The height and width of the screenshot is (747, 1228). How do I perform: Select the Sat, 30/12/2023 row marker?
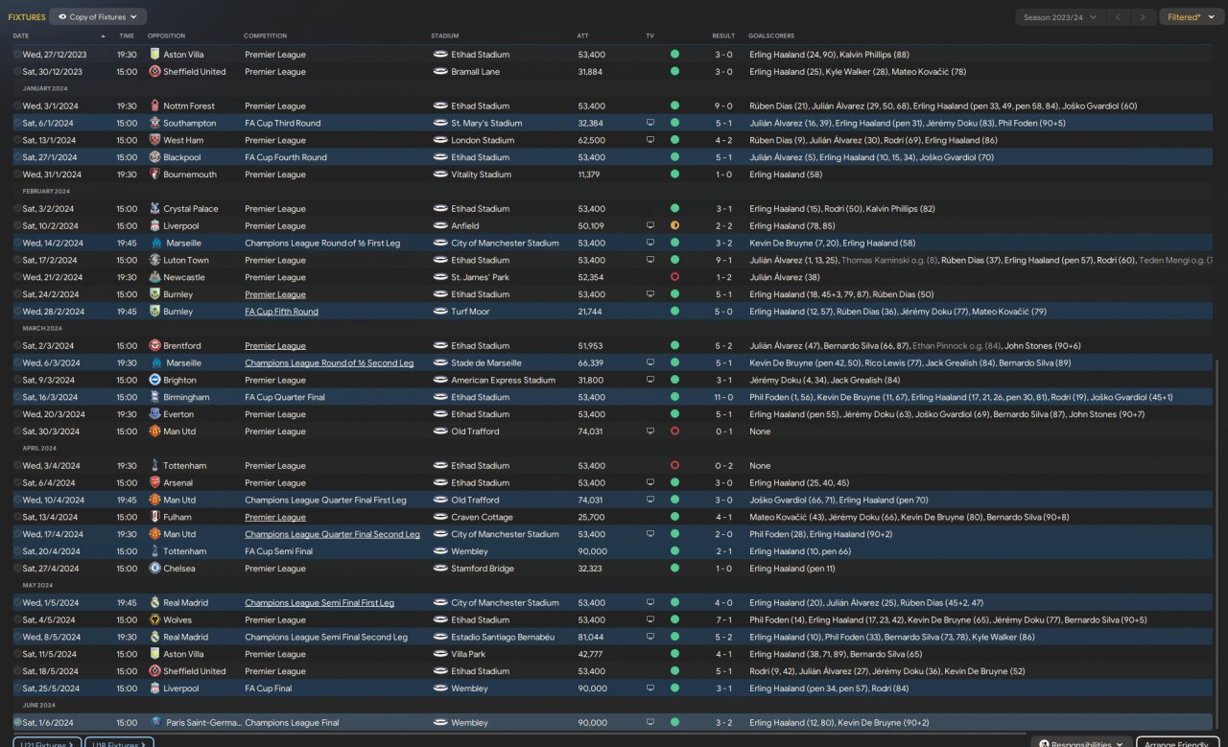point(17,72)
